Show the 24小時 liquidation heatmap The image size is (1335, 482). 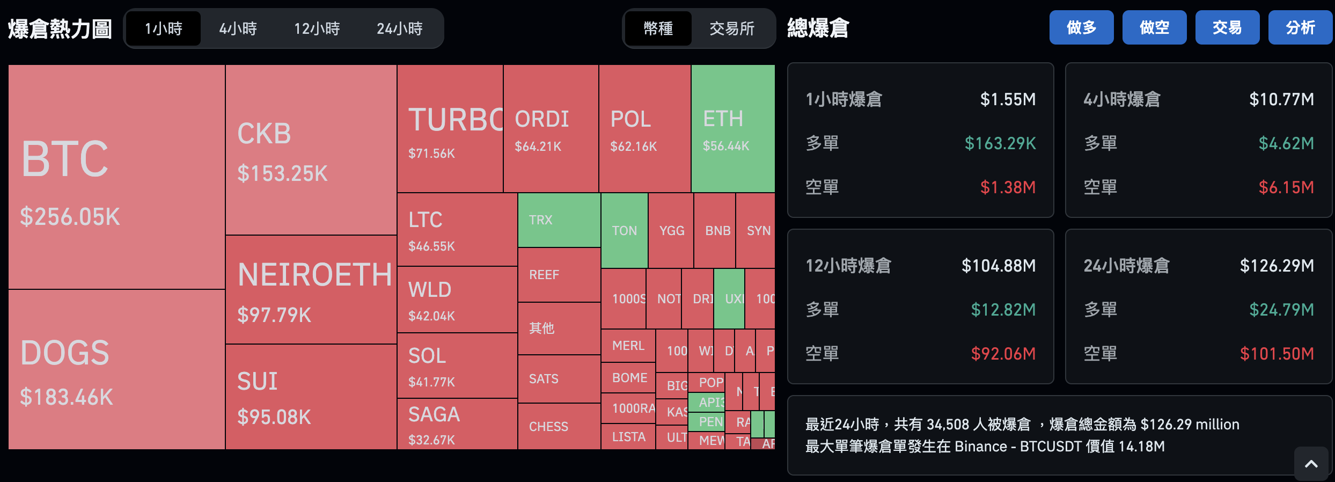[399, 28]
